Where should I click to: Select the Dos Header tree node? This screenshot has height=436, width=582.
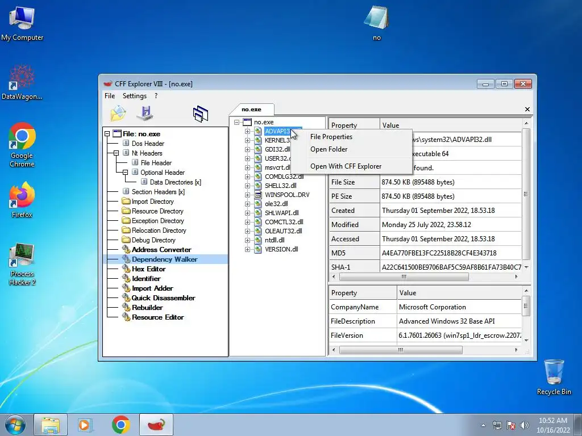tap(148, 144)
